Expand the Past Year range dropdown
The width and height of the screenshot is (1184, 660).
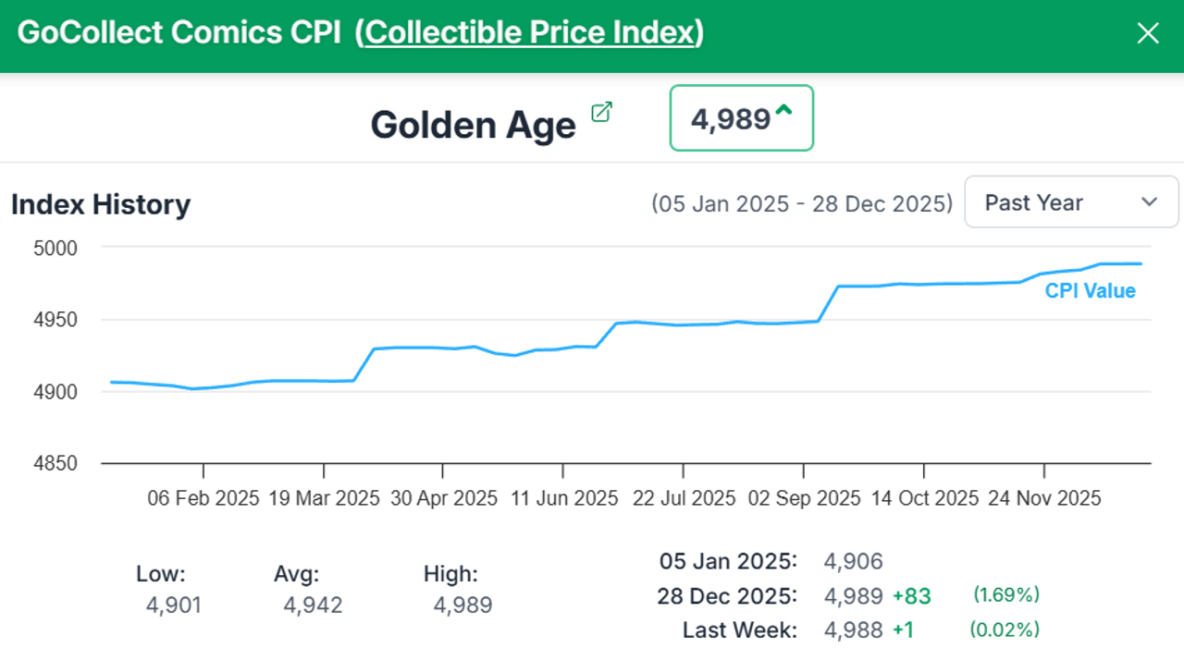[x=1071, y=202]
